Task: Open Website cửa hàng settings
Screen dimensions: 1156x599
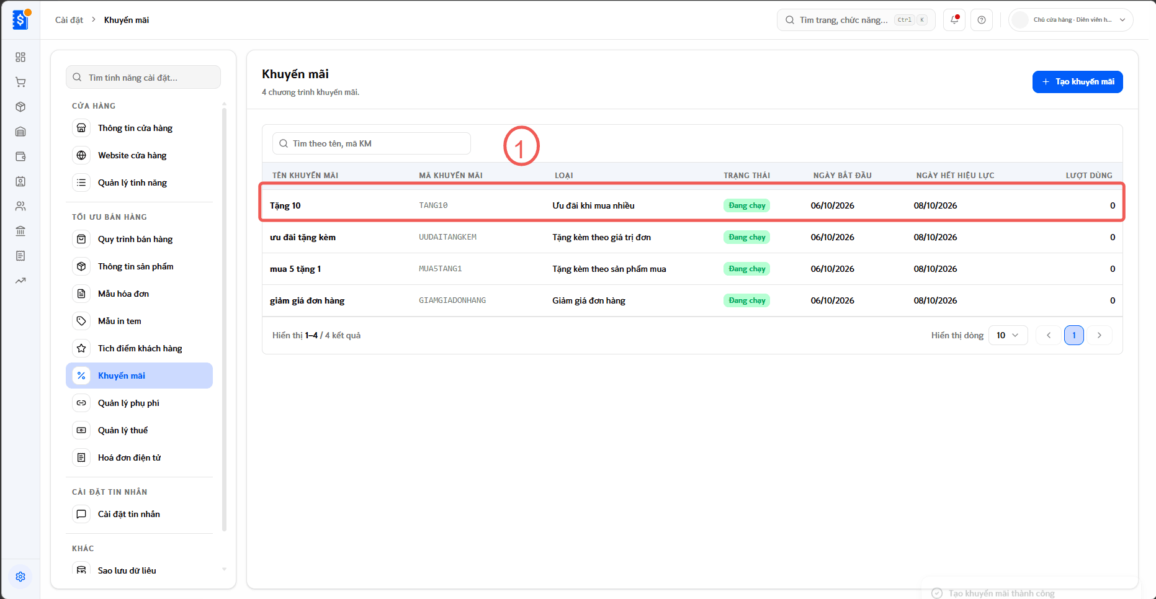Action: [x=139, y=155]
